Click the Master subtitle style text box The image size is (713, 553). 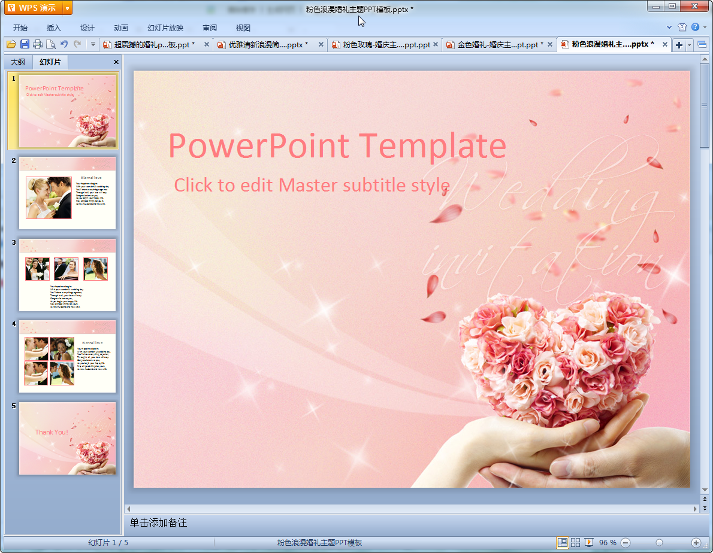312,186
